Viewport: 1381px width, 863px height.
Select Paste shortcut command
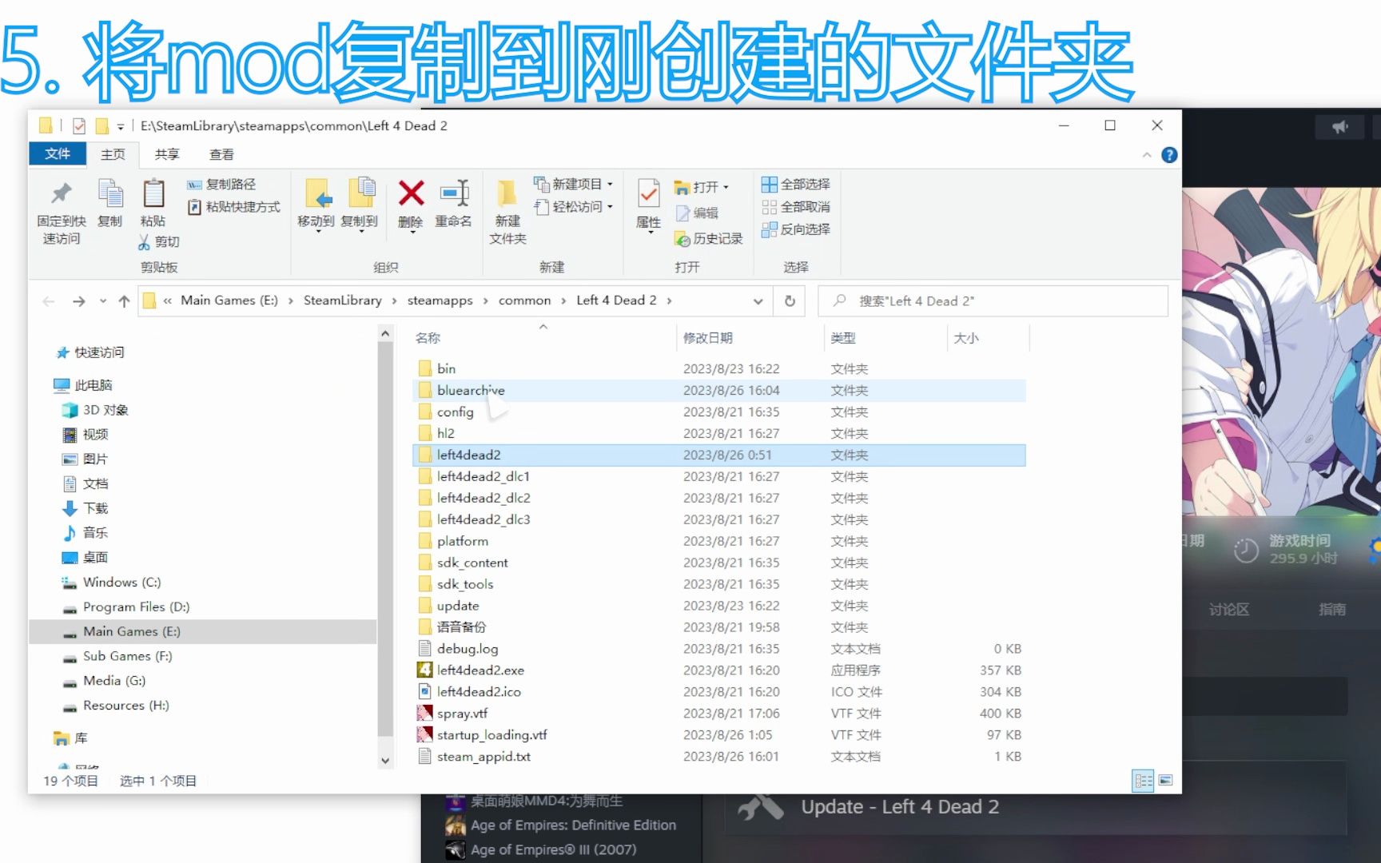[x=233, y=207]
